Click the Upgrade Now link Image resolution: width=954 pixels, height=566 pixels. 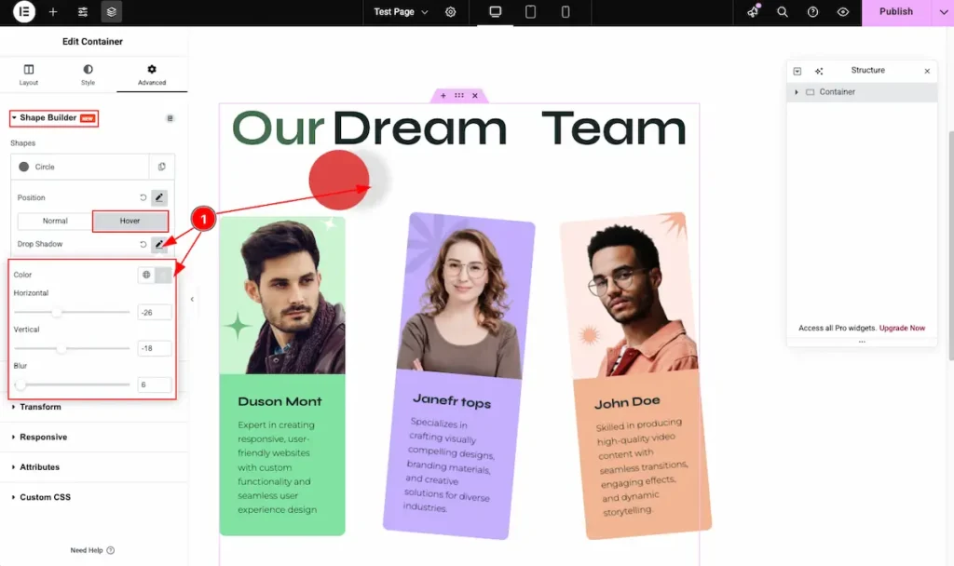tap(902, 328)
